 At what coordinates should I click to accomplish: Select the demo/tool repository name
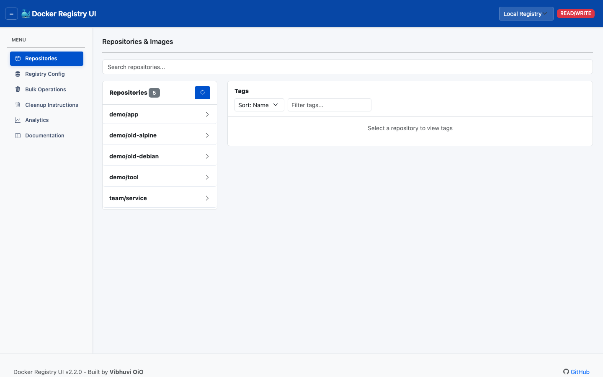coord(124,177)
